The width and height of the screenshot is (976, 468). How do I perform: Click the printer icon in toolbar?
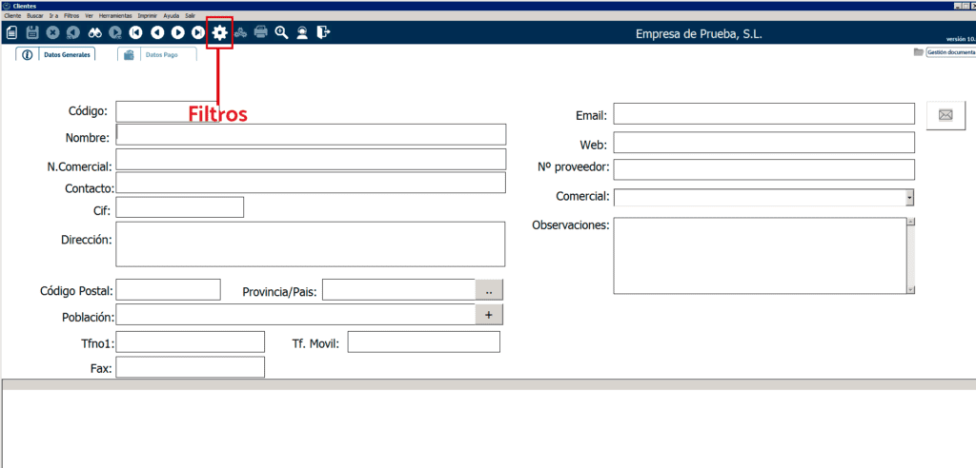pyautogui.click(x=260, y=32)
